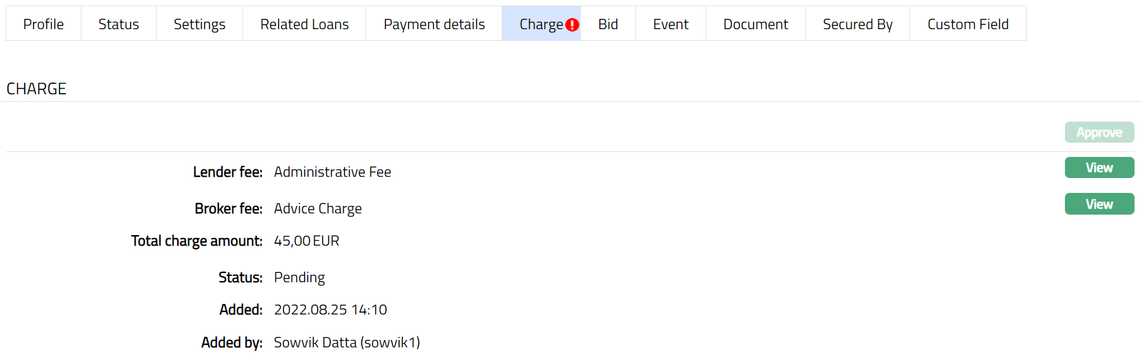The width and height of the screenshot is (1142, 361).
Task: Click the Administrative Fee text
Action: click(333, 172)
